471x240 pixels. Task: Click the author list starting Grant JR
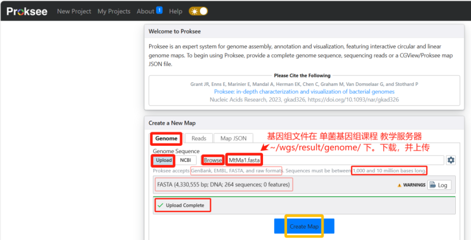(304, 84)
